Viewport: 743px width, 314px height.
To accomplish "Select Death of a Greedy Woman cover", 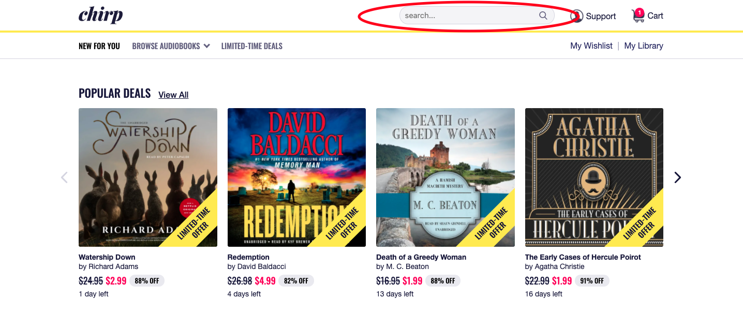I will [x=445, y=177].
